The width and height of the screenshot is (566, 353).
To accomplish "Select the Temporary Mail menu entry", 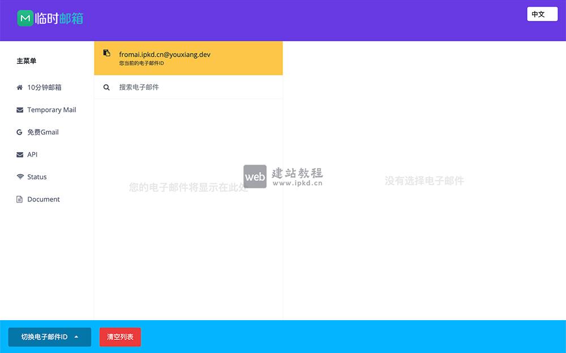I will [x=52, y=110].
